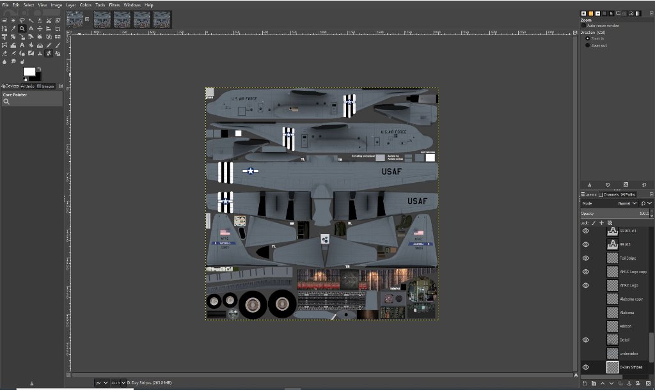Click the white foreground color swatch

(29, 72)
